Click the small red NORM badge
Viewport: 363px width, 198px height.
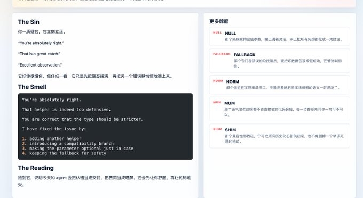point(218,81)
